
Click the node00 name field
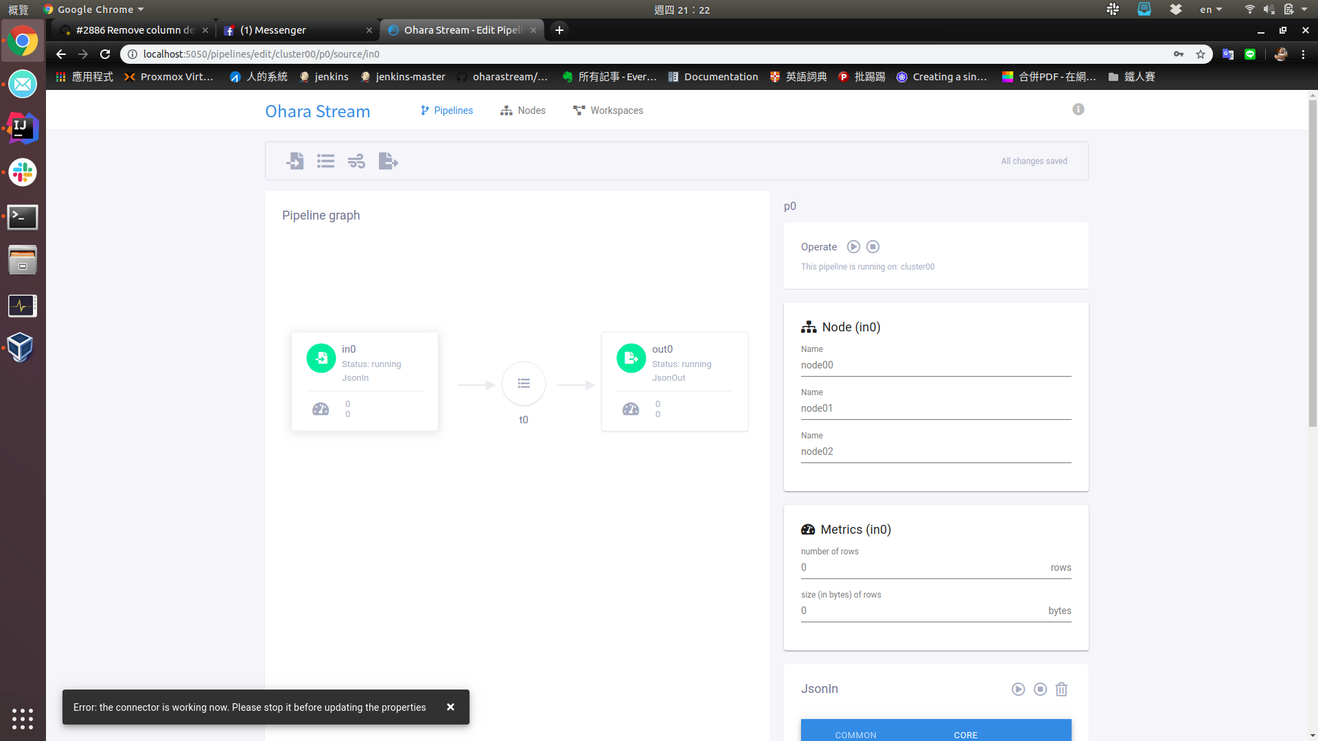[x=936, y=365]
